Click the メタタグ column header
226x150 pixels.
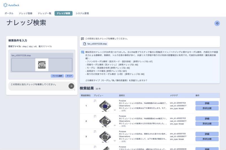[x=174, y=96]
